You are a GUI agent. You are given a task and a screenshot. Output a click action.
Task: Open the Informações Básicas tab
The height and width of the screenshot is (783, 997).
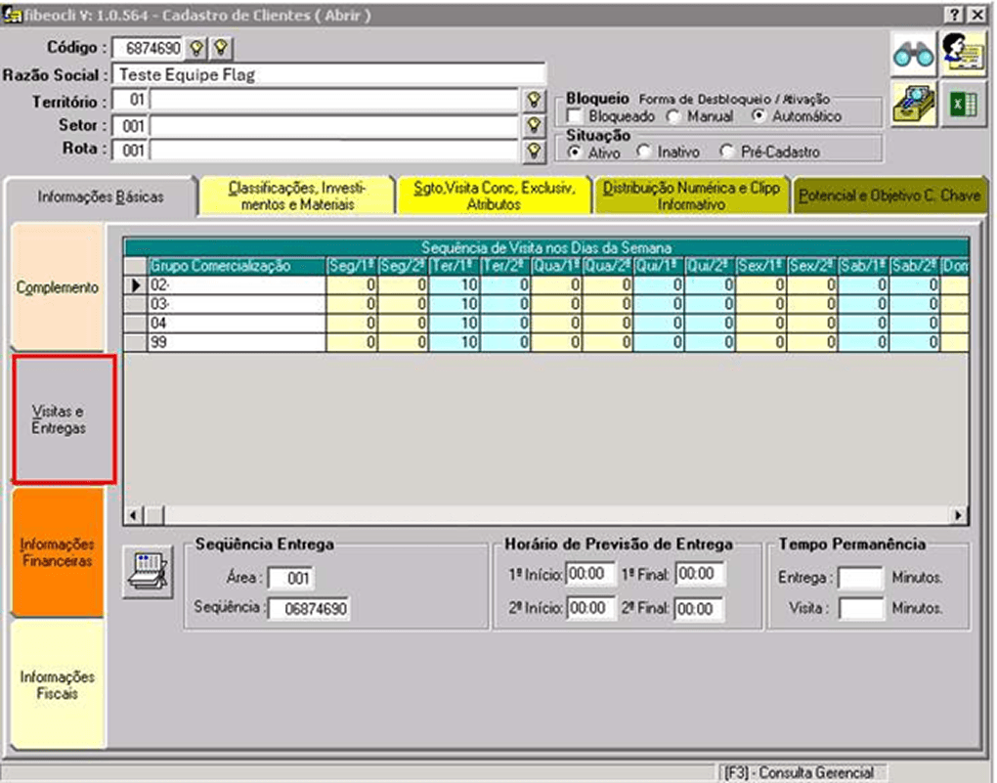[x=101, y=196]
